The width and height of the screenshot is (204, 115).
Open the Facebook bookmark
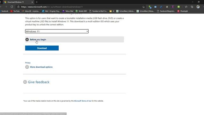(x=4, y=11)
